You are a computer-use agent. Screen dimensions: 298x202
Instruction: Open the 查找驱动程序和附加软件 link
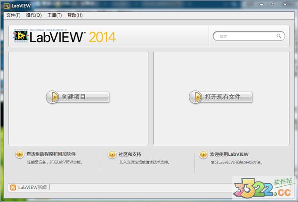click(x=51, y=154)
